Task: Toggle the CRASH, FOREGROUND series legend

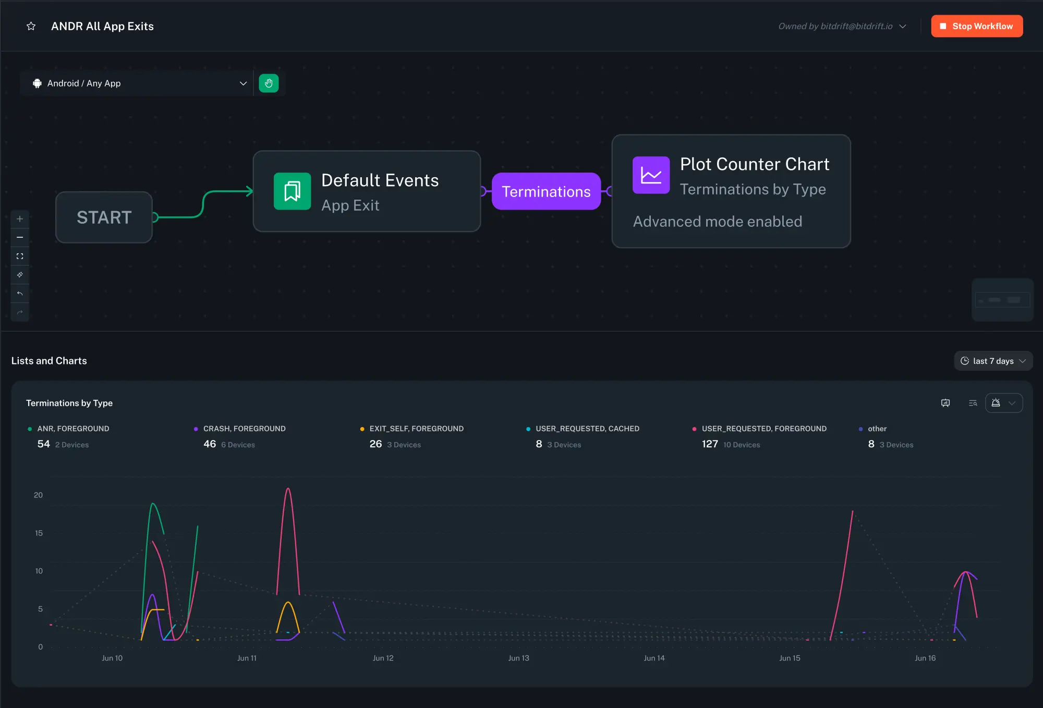Action: point(244,429)
